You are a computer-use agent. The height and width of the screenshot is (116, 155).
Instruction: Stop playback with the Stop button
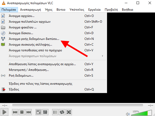tap(22, 112)
